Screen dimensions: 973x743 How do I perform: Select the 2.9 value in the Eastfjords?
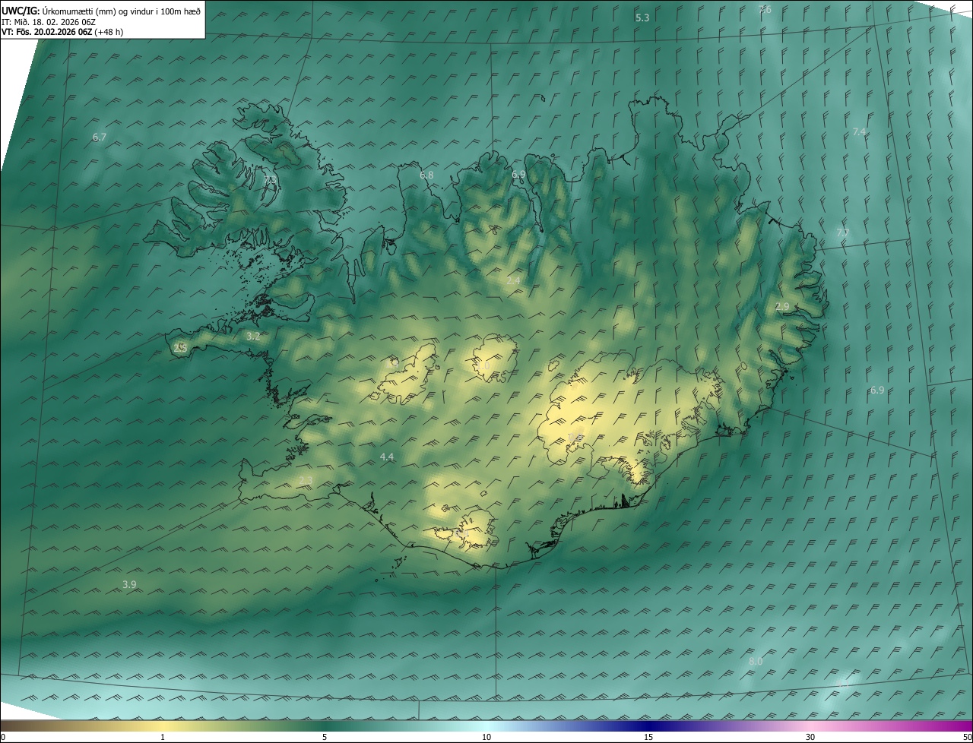click(782, 307)
